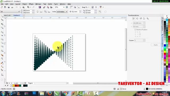Click the Print icon
Viewport: 170px width, 96px height.
coord(12,7)
